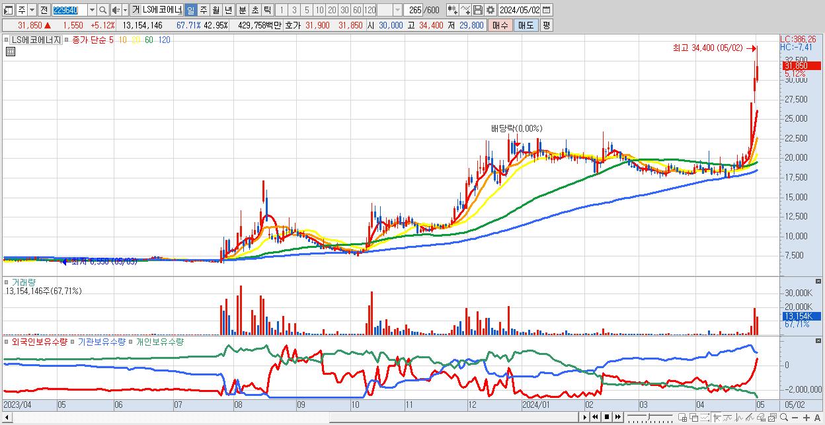This screenshot has height=425, width=825.
Task: Click the chart zoom slider handle
Action: (x=648, y=417)
